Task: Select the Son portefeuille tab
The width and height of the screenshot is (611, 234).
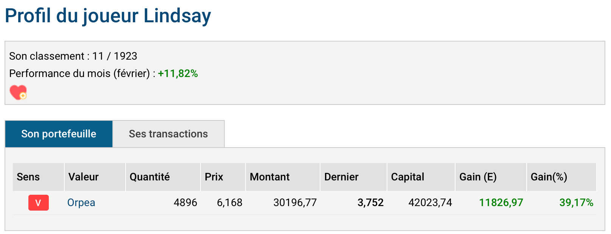Action: coord(59,134)
